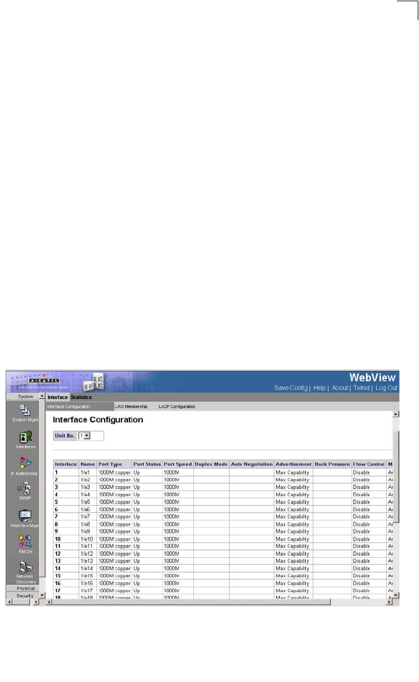Click the main pane vertical scroll up arrow
This screenshot has height=682, width=419.
[396, 414]
